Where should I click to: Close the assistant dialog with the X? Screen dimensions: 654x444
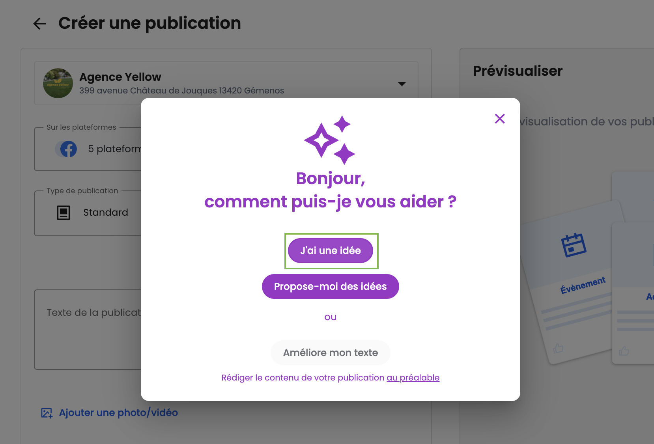[x=500, y=119]
